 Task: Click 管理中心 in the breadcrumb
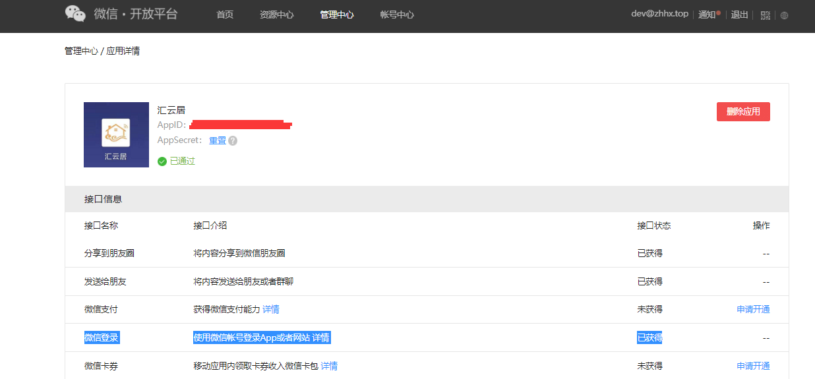tap(81, 51)
